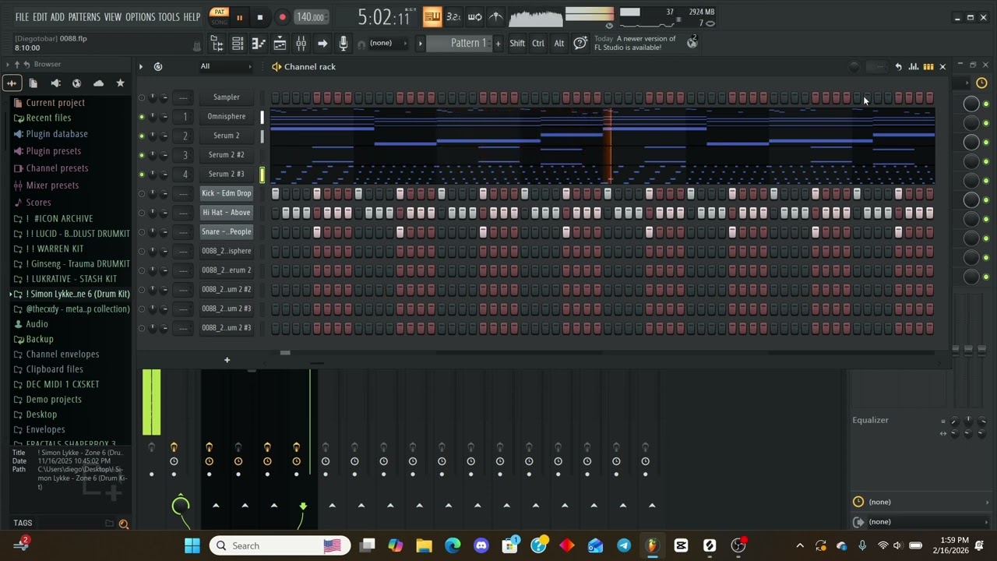The image size is (997, 561).
Task: Open the OPTIONS menu
Action: click(x=140, y=17)
